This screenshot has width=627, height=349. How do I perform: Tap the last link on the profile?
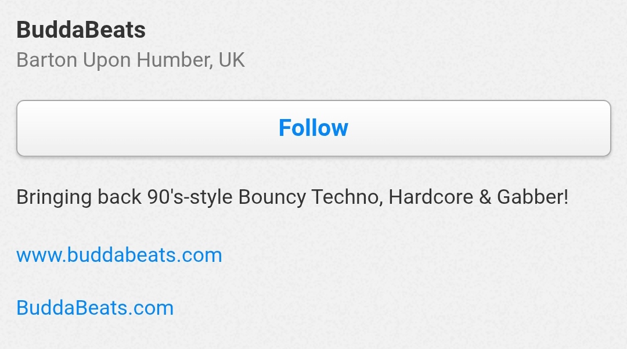tap(95, 307)
